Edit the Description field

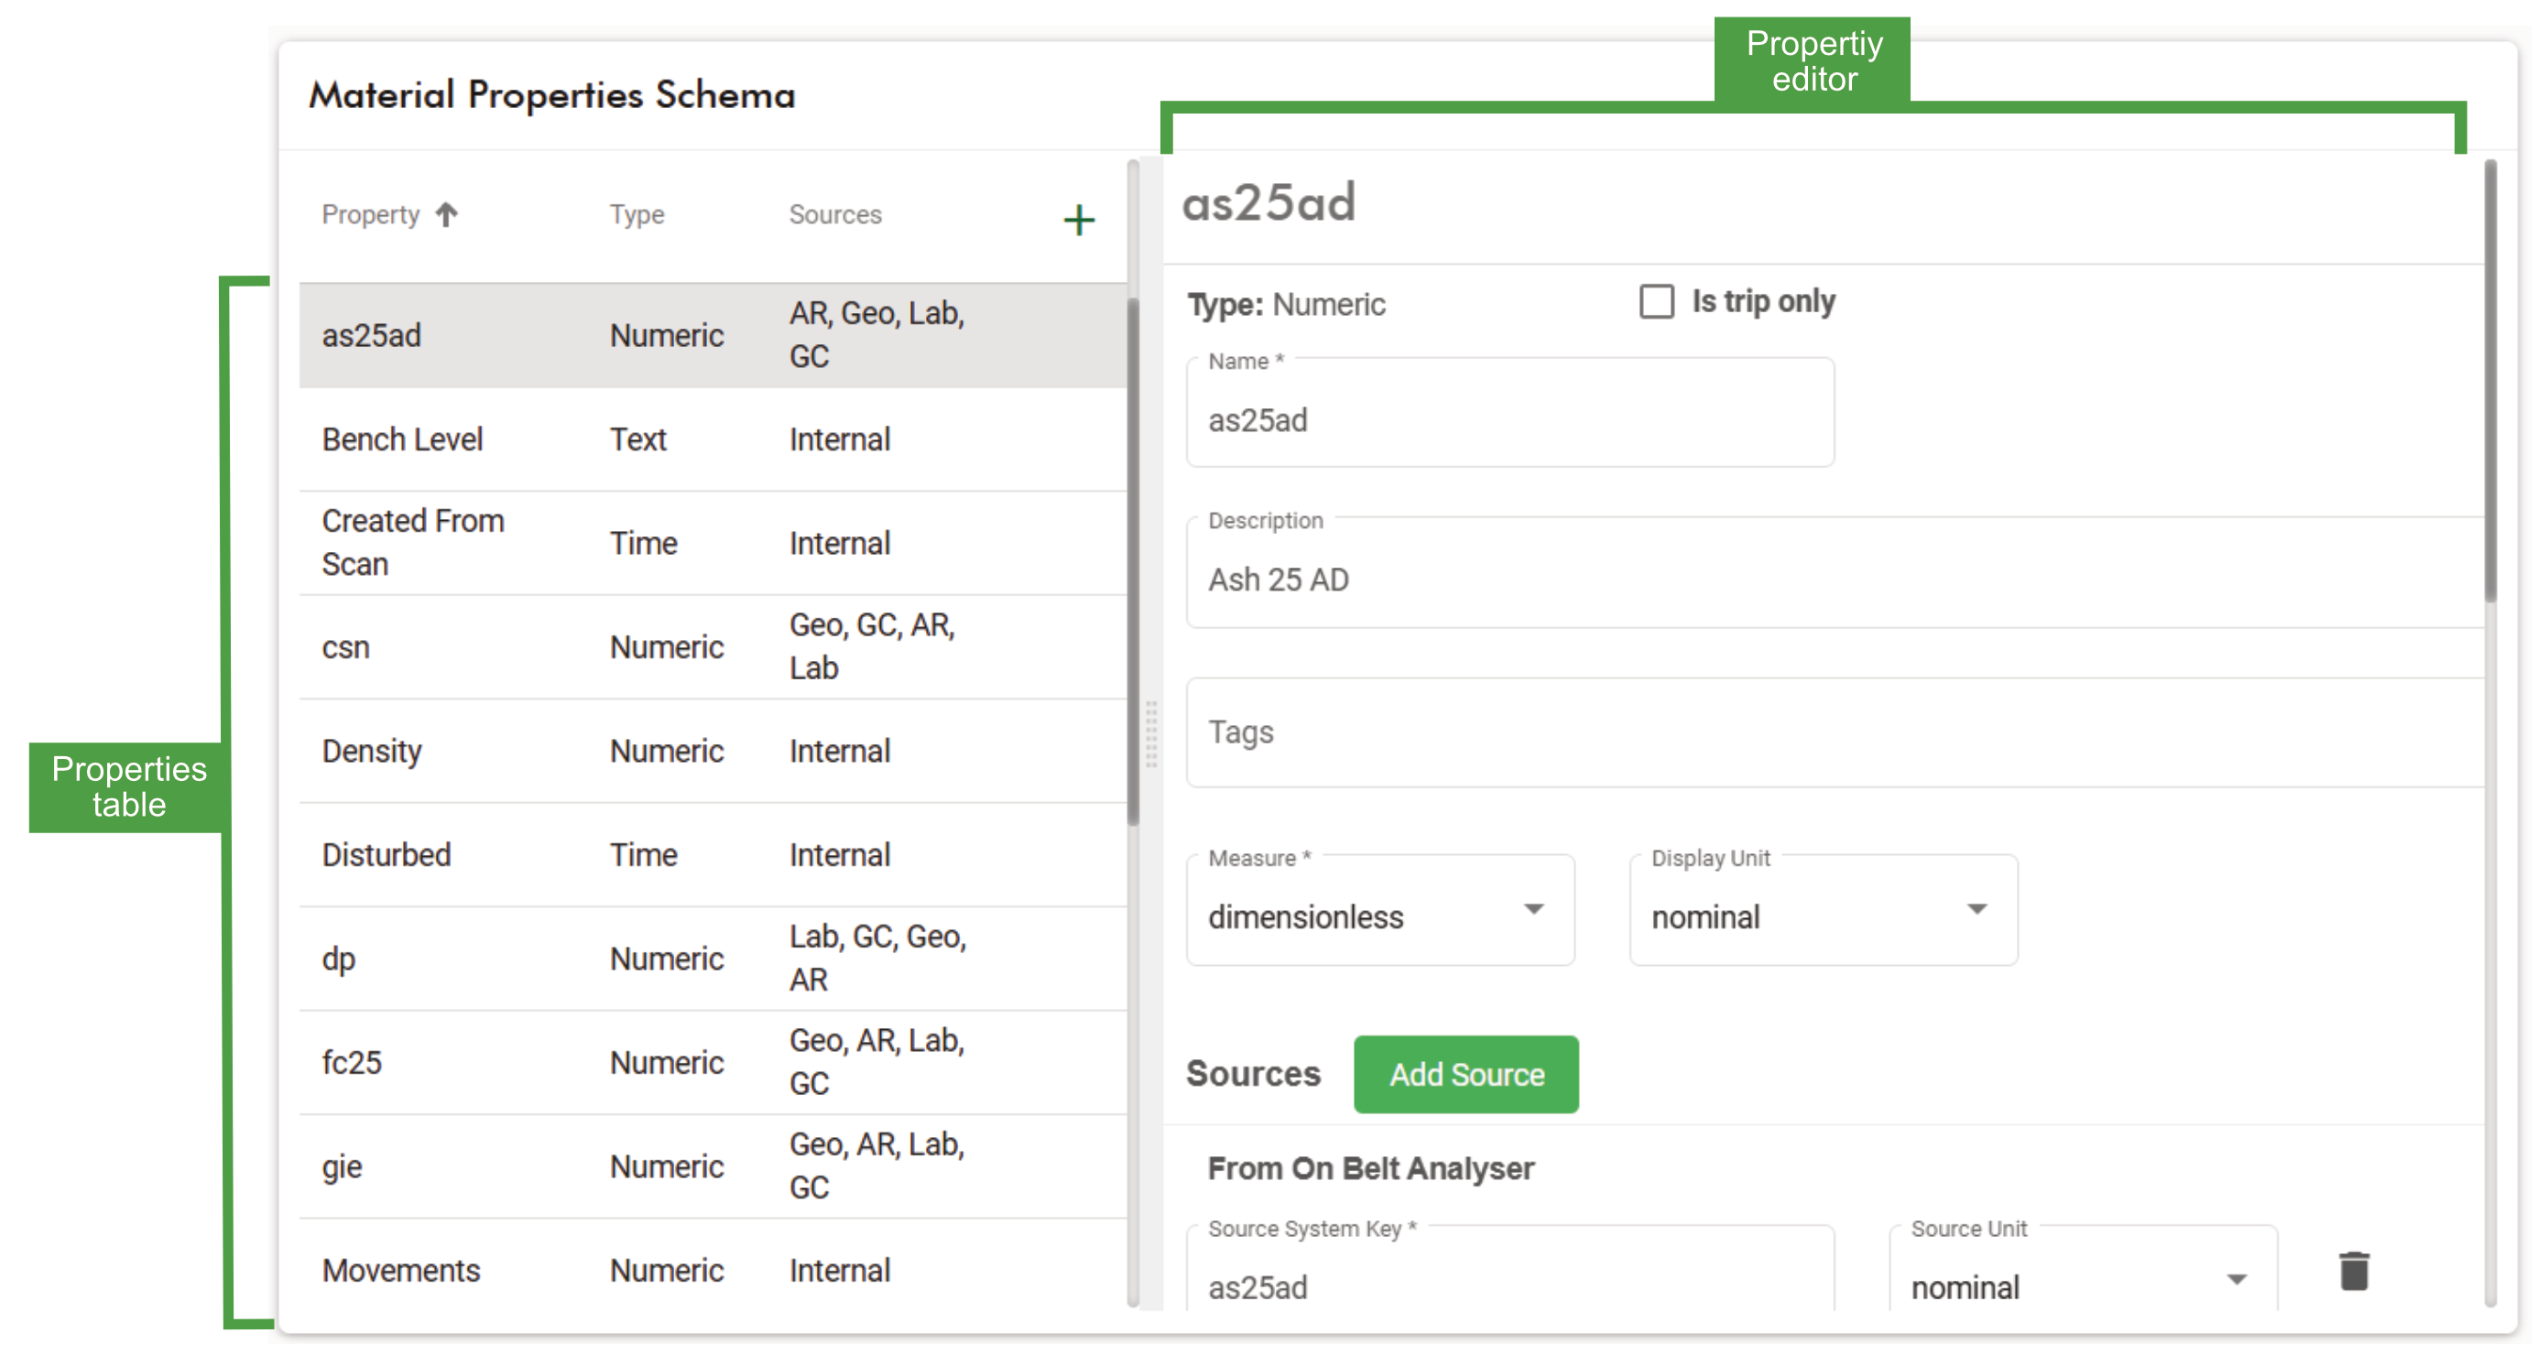(1835, 572)
